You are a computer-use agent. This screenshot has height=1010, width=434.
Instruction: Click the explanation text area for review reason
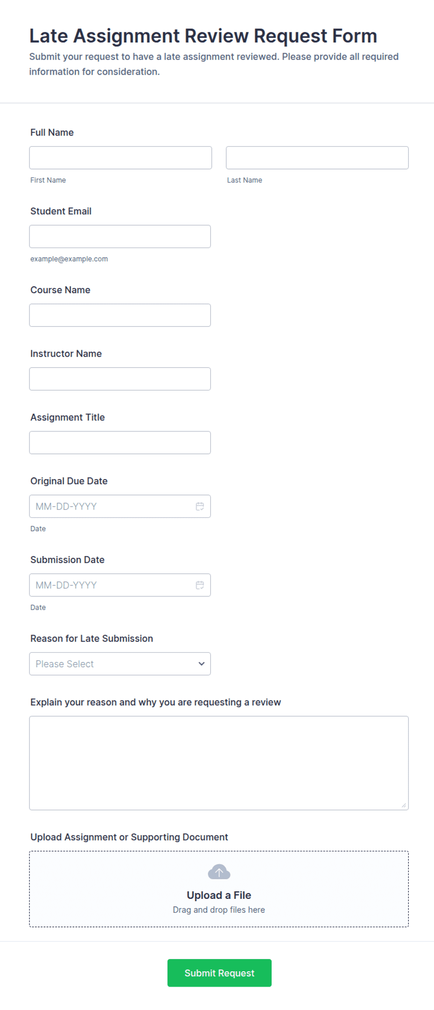click(219, 763)
